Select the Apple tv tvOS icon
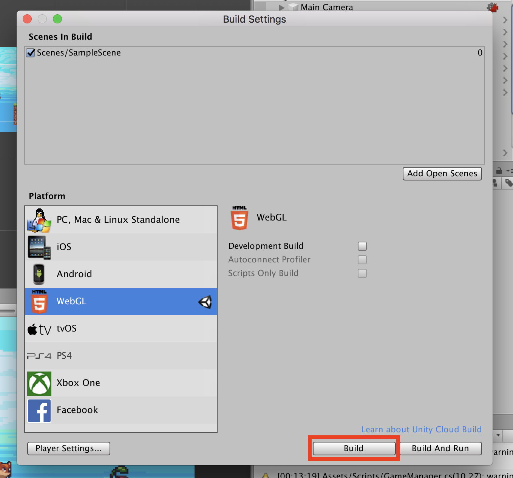 (x=39, y=329)
